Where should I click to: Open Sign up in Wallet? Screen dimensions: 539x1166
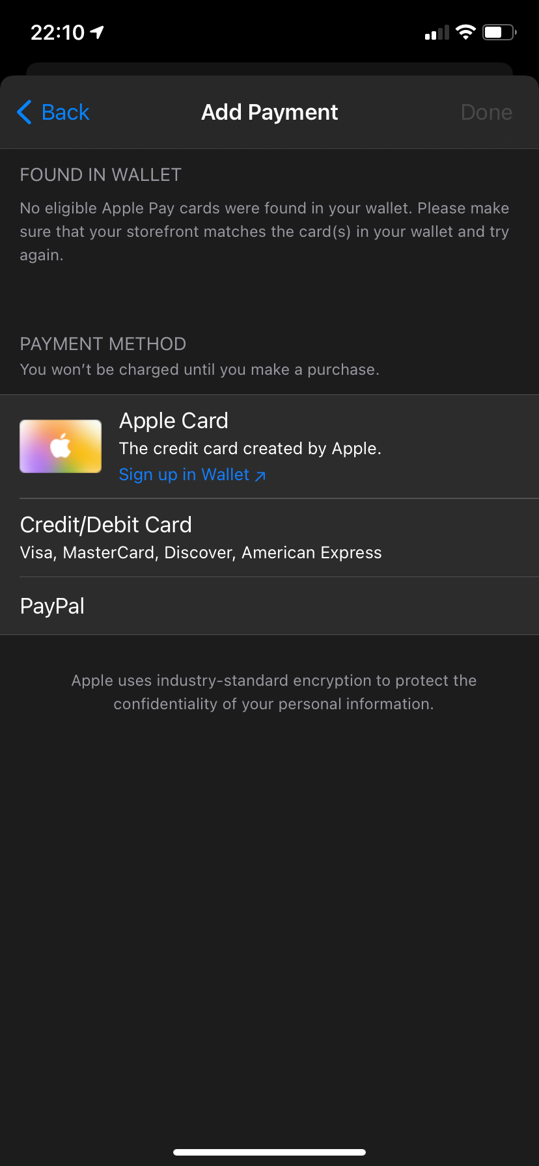tap(183, 474)
